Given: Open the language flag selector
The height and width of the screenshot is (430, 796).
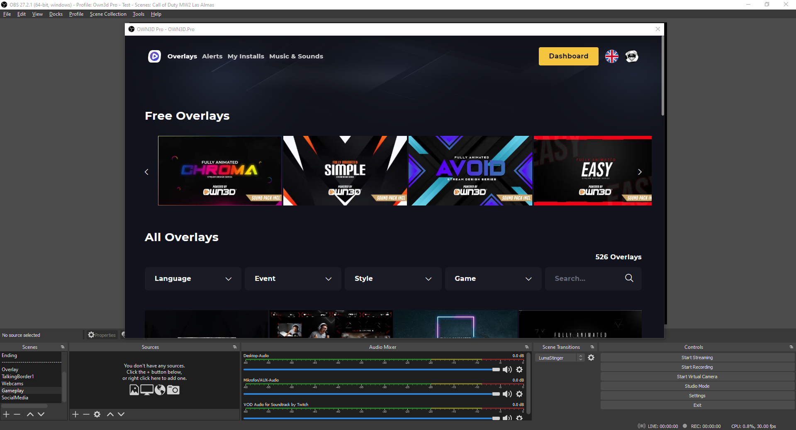Looking at the screenshot, I should pos(611,56).
